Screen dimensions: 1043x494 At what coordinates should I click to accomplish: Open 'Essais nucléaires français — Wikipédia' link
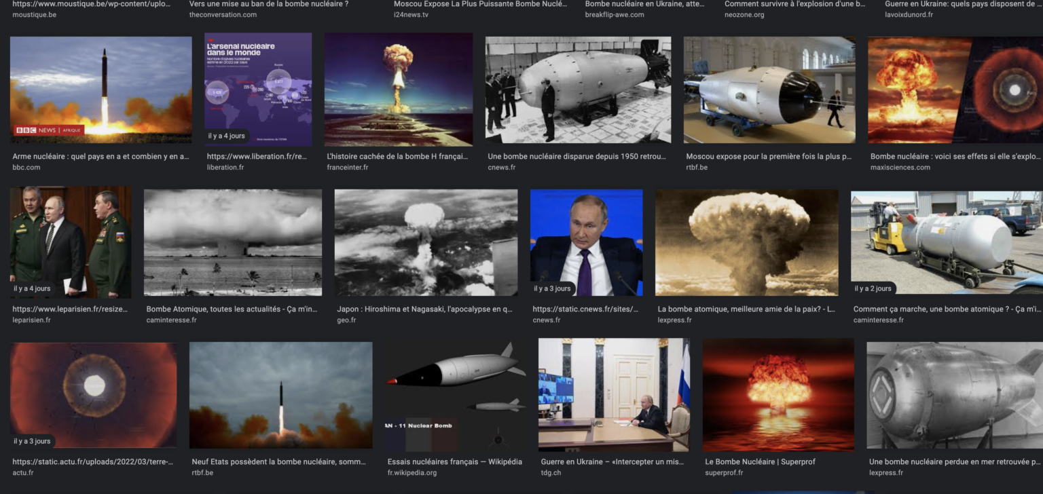coord(454,462)
